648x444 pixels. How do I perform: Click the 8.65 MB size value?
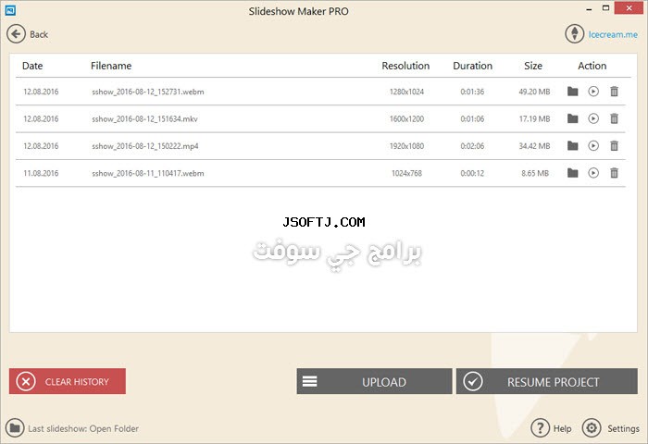(535, 173)
